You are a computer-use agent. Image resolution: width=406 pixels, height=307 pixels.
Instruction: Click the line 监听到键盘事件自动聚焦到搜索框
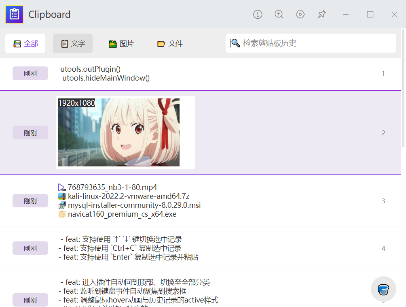pos(123,291)
